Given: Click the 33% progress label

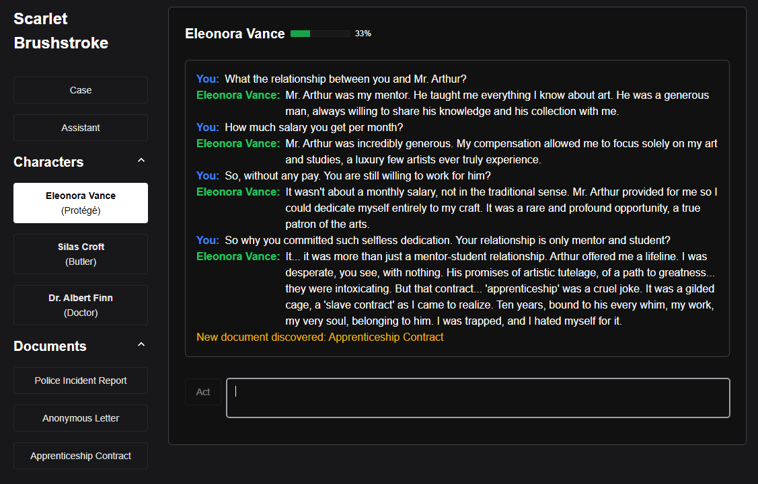Looking at the screenshot, I should (x=363, y=34).
